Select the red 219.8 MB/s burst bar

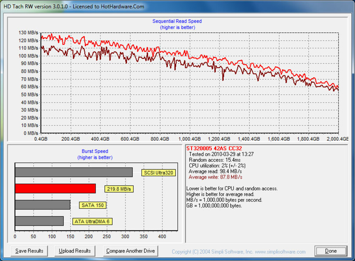click(x=55, y=188)
